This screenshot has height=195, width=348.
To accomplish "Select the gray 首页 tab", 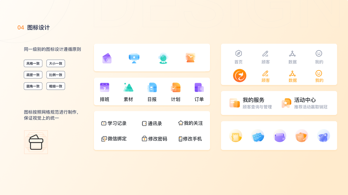I will 239,57.
